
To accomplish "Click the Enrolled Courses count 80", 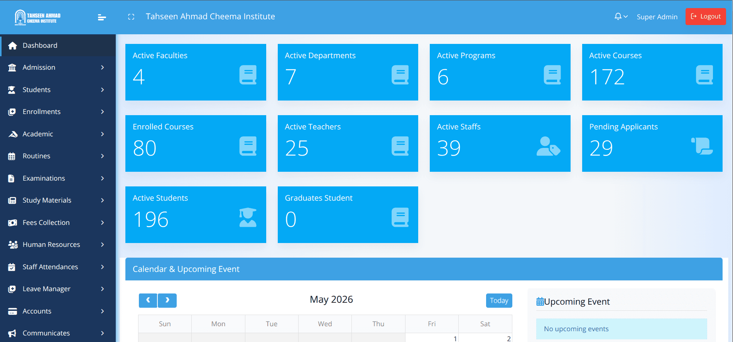I will pos(145,148).
